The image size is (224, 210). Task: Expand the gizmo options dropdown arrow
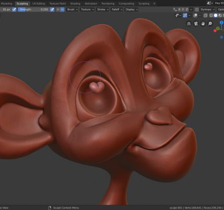pos(189,16)
